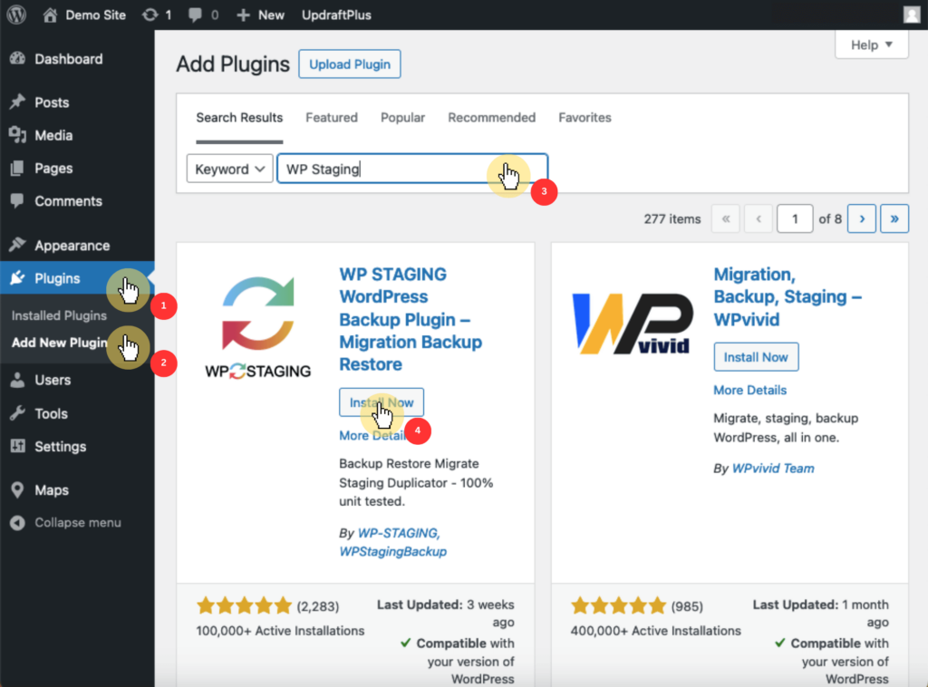Switch to the Featured tab
This screenshot has width=928, height=687.
point(332,117)
